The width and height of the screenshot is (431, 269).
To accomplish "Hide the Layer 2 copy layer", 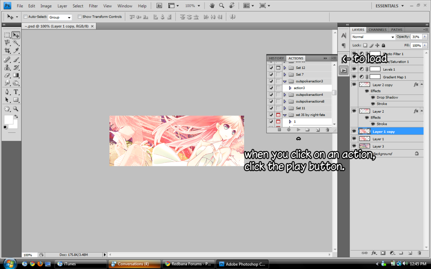I will coord(354,84).
